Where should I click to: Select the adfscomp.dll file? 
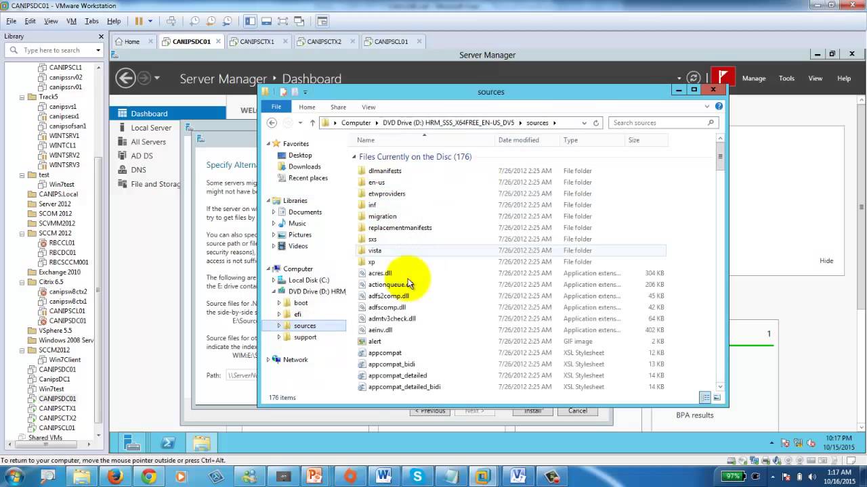tap(387, 307)
